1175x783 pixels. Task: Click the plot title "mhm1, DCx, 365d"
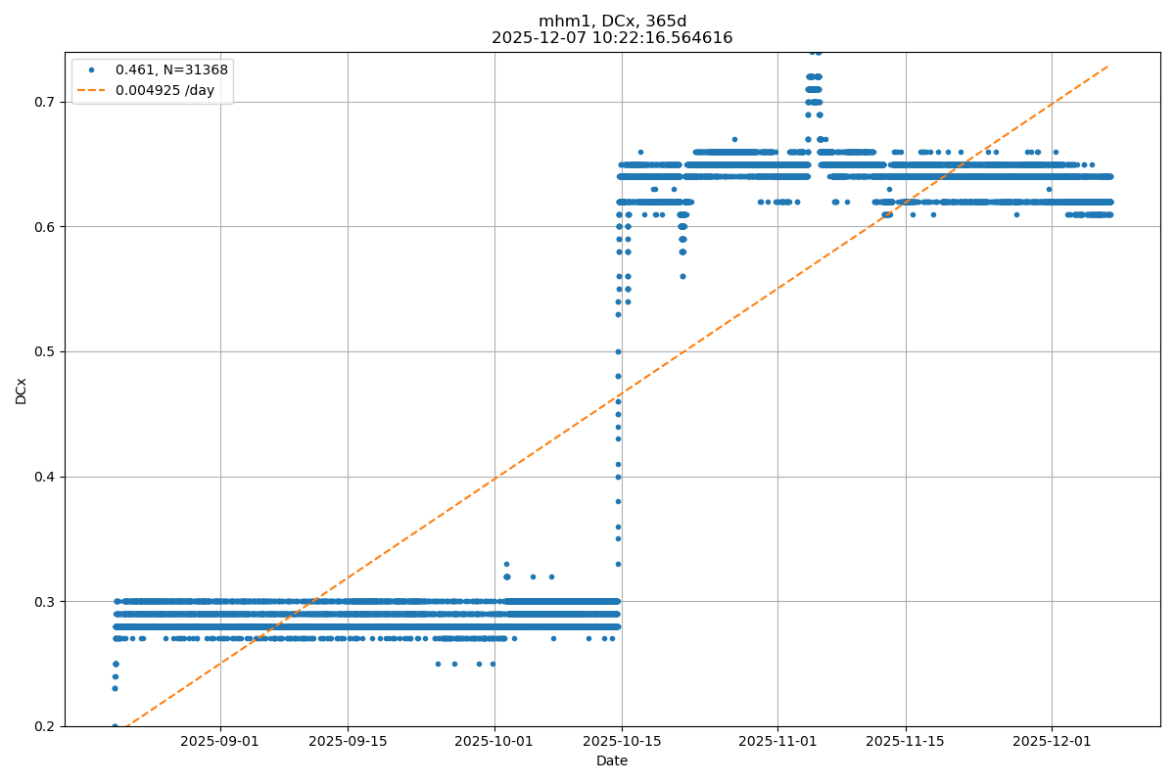click(612, 22)
